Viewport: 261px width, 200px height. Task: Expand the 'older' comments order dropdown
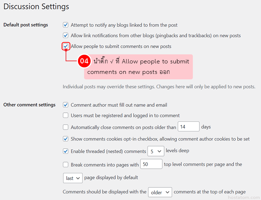[160, 192]
